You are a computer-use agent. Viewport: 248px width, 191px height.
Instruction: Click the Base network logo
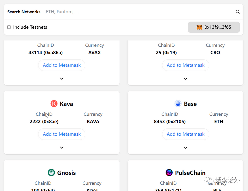pos(178,104)
